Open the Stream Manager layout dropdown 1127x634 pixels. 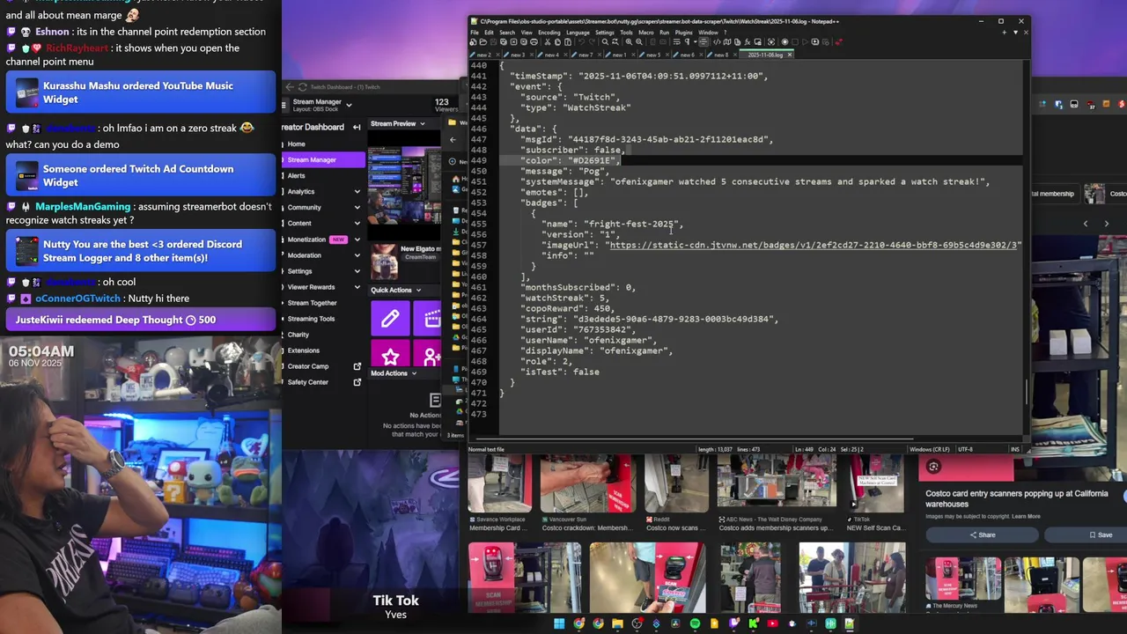point(349,105)
